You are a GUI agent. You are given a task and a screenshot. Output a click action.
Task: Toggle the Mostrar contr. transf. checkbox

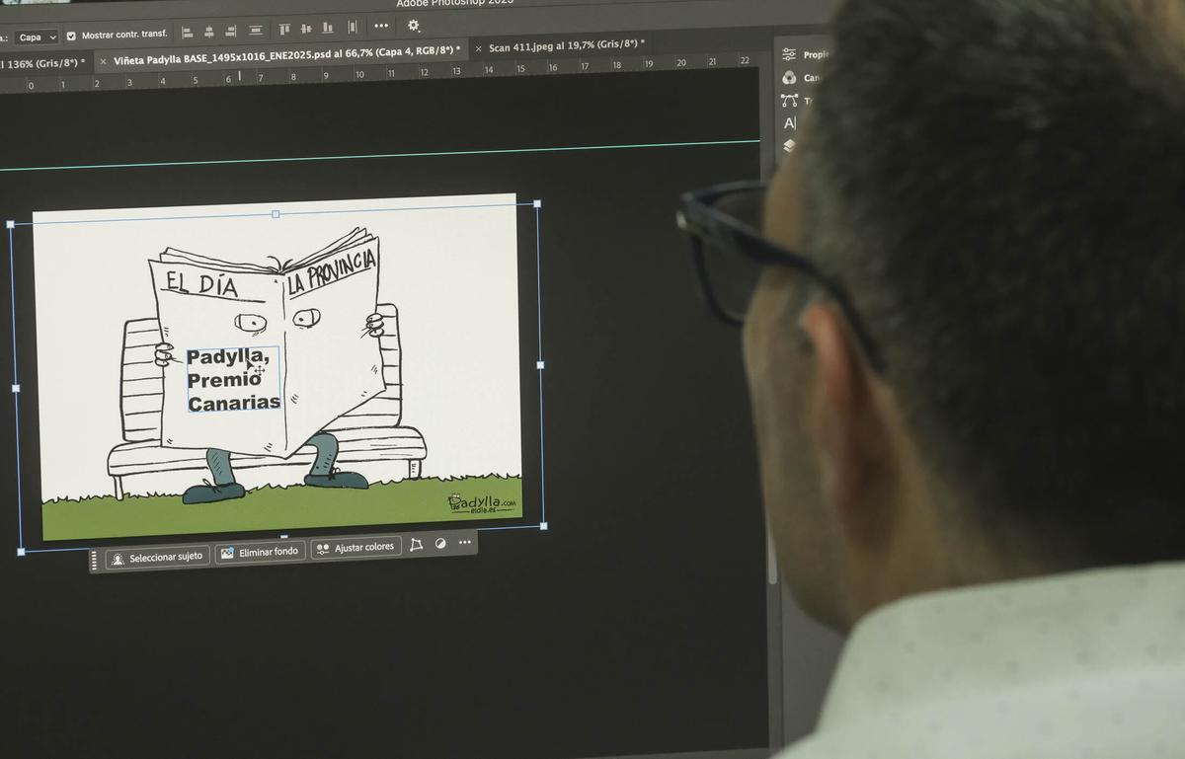pos(71,36)
